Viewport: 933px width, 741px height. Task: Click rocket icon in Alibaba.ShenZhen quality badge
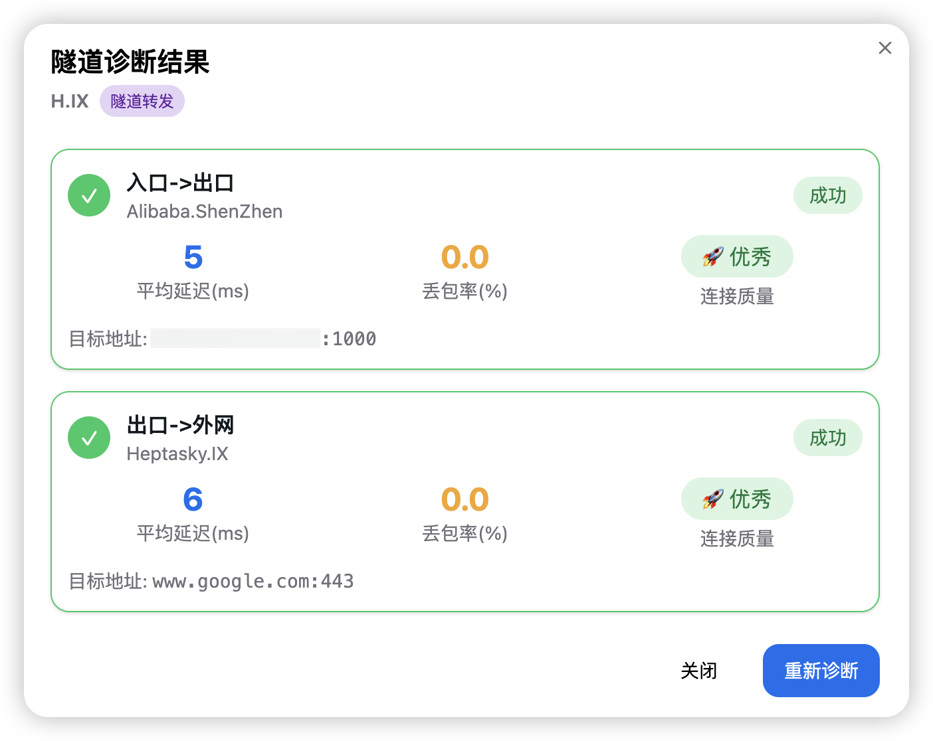pos(713,256)
